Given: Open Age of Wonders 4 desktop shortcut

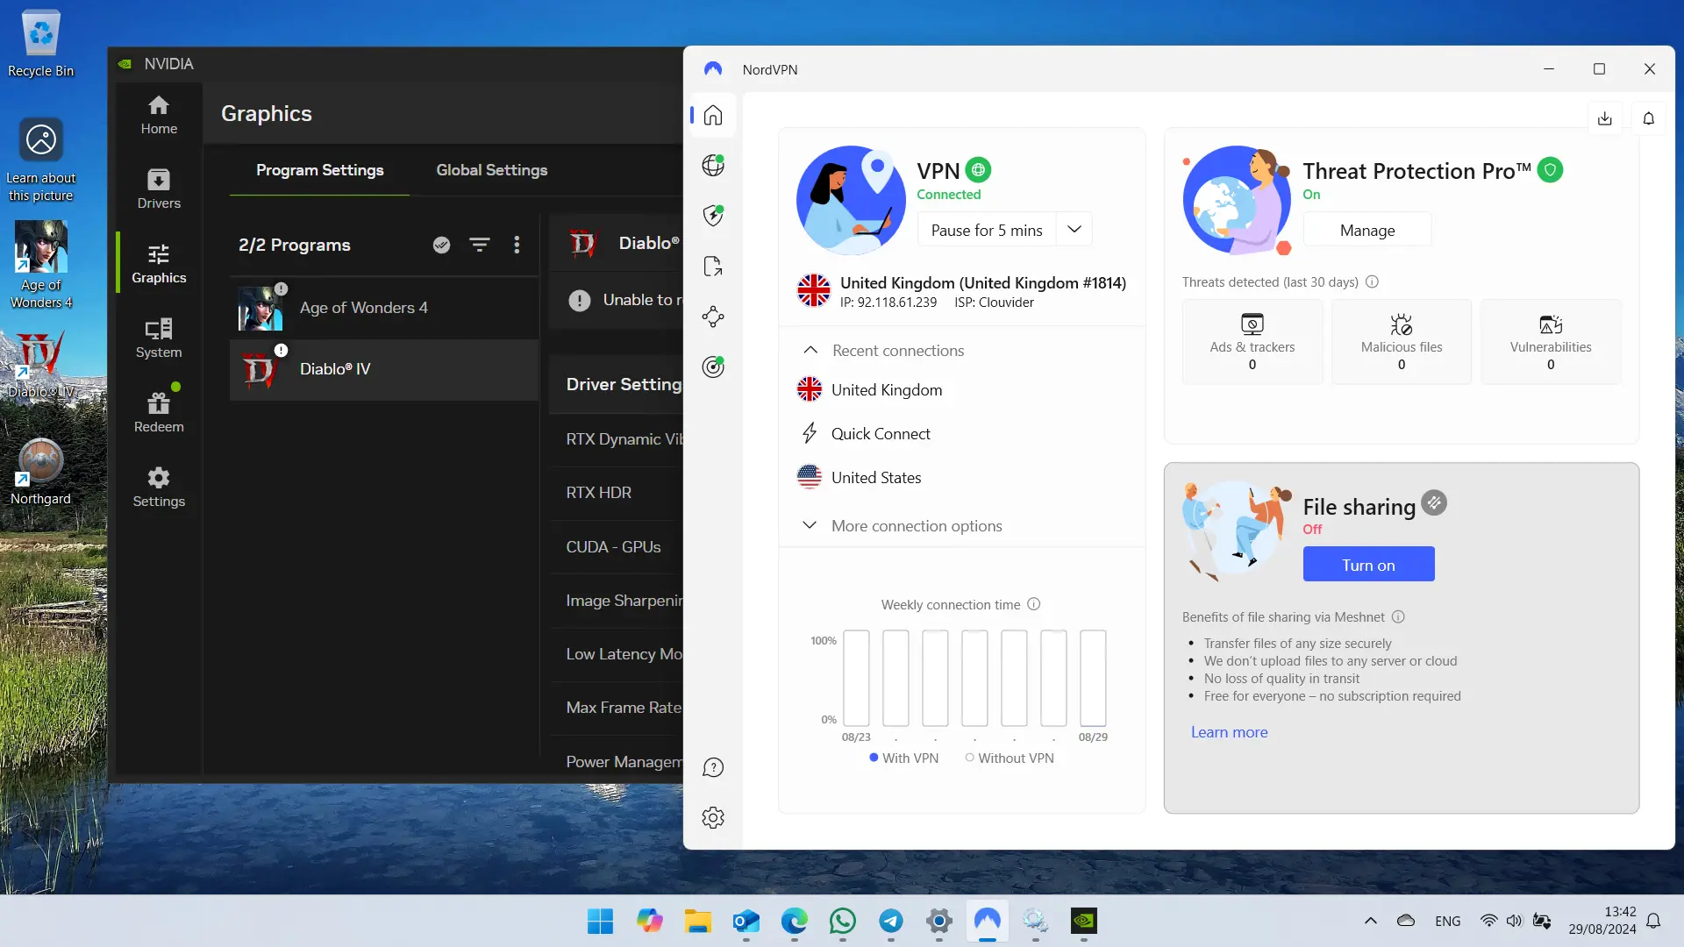Looking at the screenshot, I should [x=40, y=265].
